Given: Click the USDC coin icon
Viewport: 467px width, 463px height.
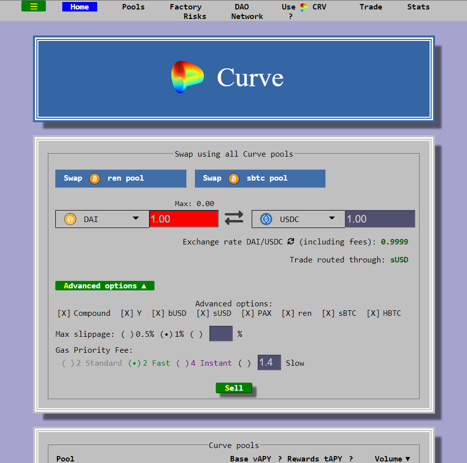Looking at the screenshot, I should pyautogui.click(x=266, y=219).
